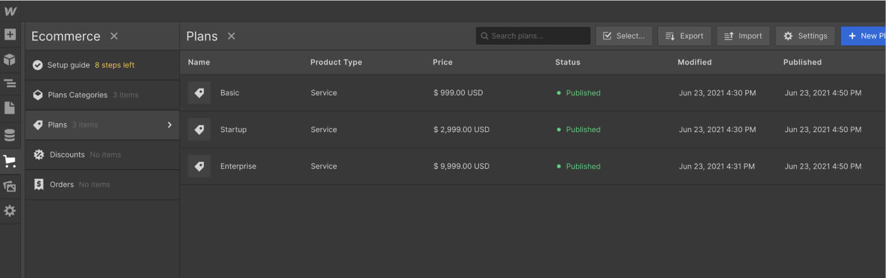Image resolution: width=886 pixels, height=278 pixels.
Task: Close the Ecommerce panel
Action: click(x=114, y=36)
